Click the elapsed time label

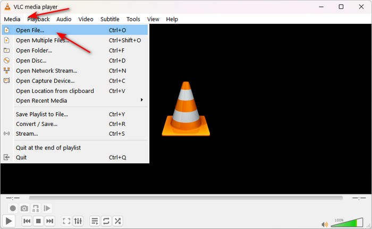coord(13,198)
